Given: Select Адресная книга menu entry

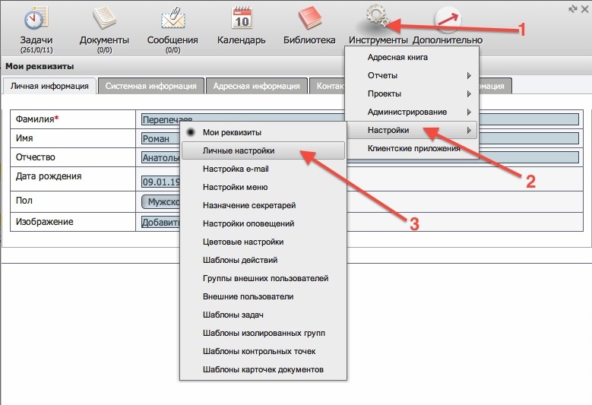Looking at the screenshot, I should coord(397,57).
